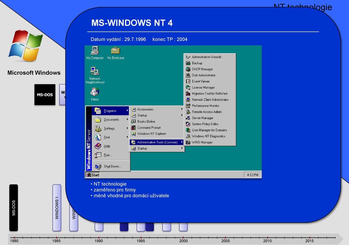This screenshot has height=245, width=349.
Task: Click the Windows NT Explorer icon
Action: click(133, 133)
